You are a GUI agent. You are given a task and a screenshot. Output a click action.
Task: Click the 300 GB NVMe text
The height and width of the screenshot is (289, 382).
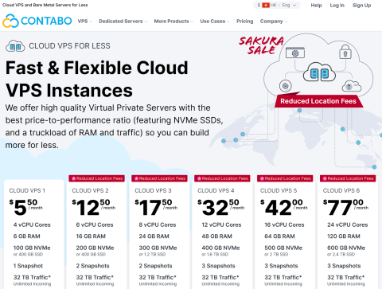(x=158, y=248)
